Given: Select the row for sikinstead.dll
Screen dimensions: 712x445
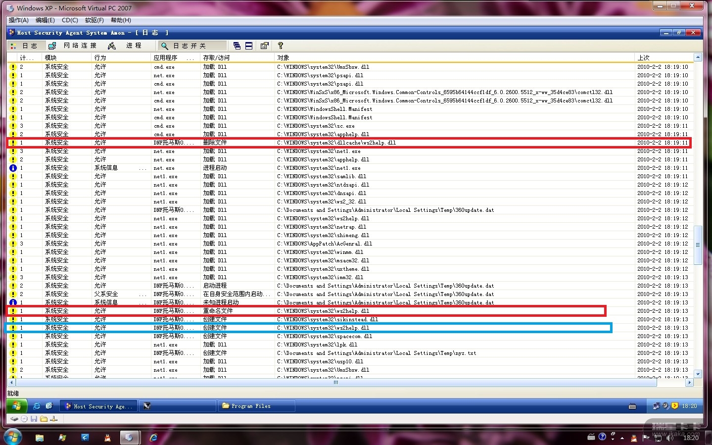Looking at the screenshot, I should (x=350, y=319).
